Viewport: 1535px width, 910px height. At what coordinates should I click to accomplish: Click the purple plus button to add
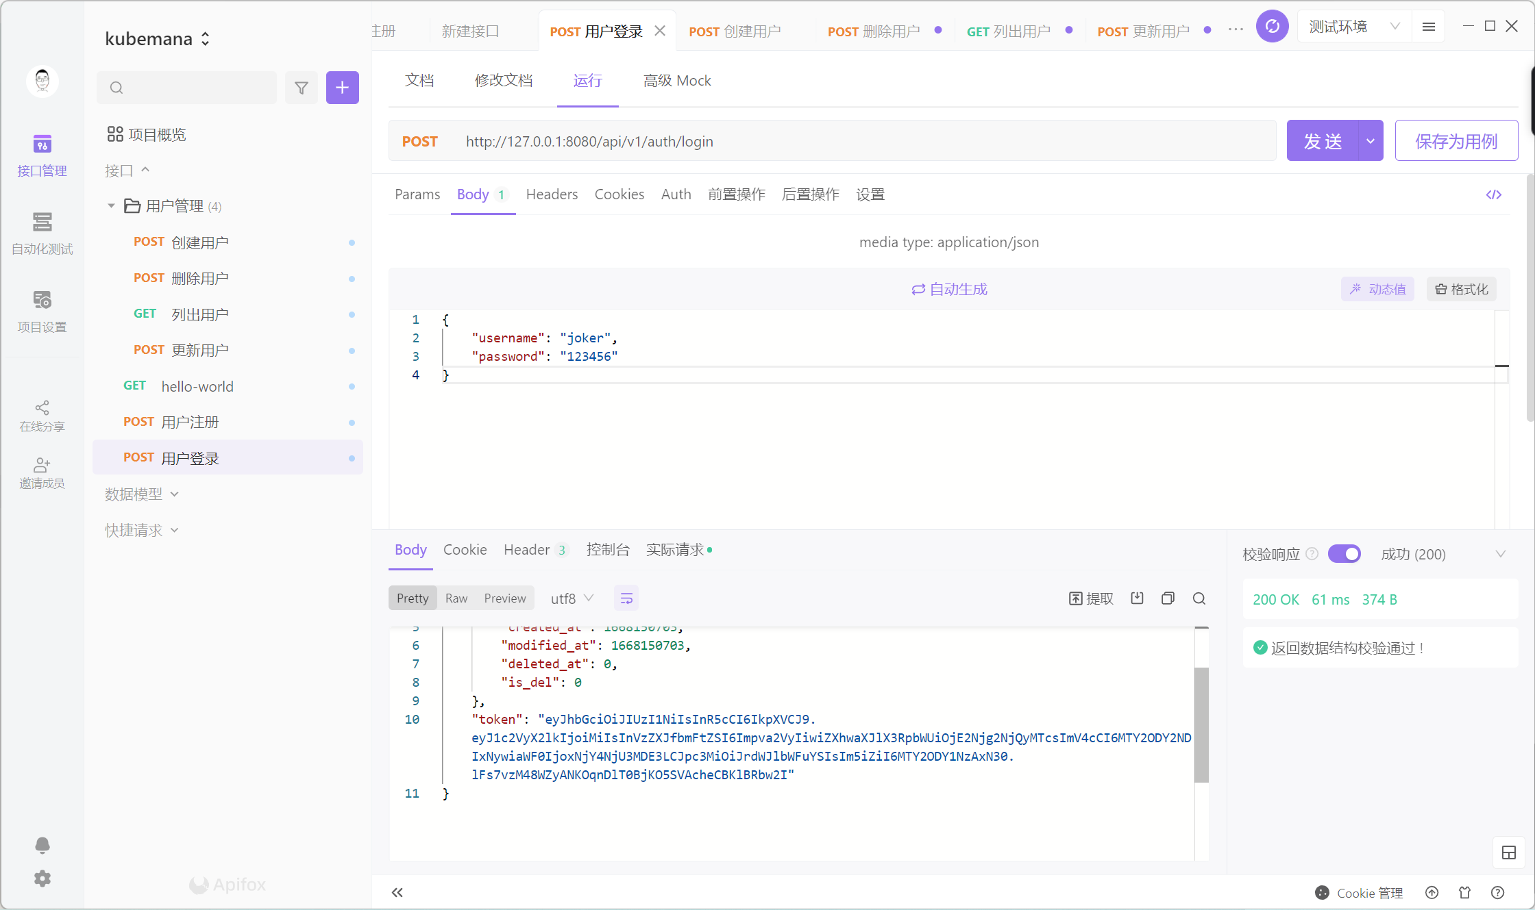(343, 88)
